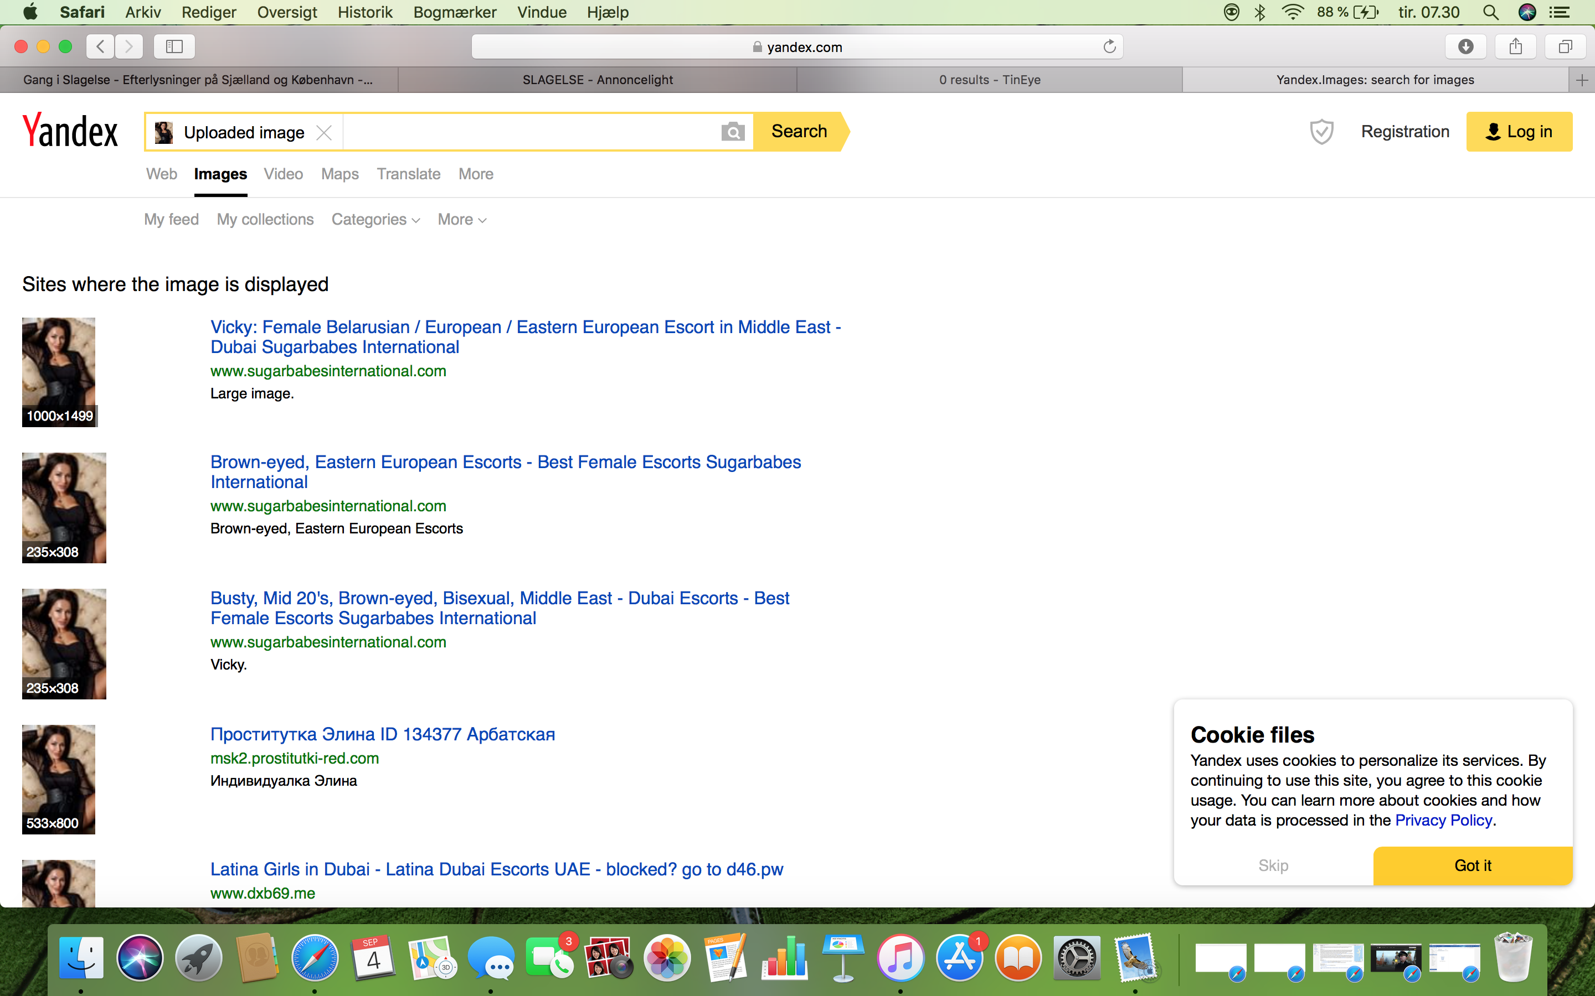The width and height of the screenshot is (1595, 996).
Task: Open My feed link
Action: 171,219
